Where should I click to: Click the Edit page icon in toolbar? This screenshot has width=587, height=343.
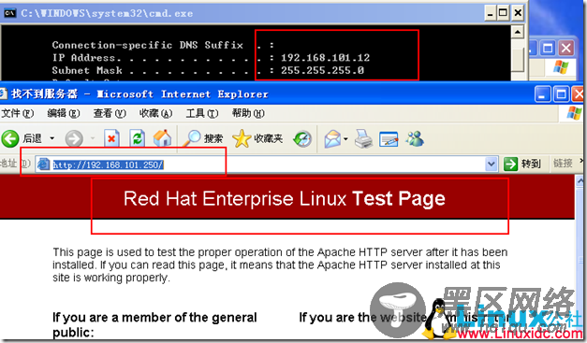(x=389, y=139)
